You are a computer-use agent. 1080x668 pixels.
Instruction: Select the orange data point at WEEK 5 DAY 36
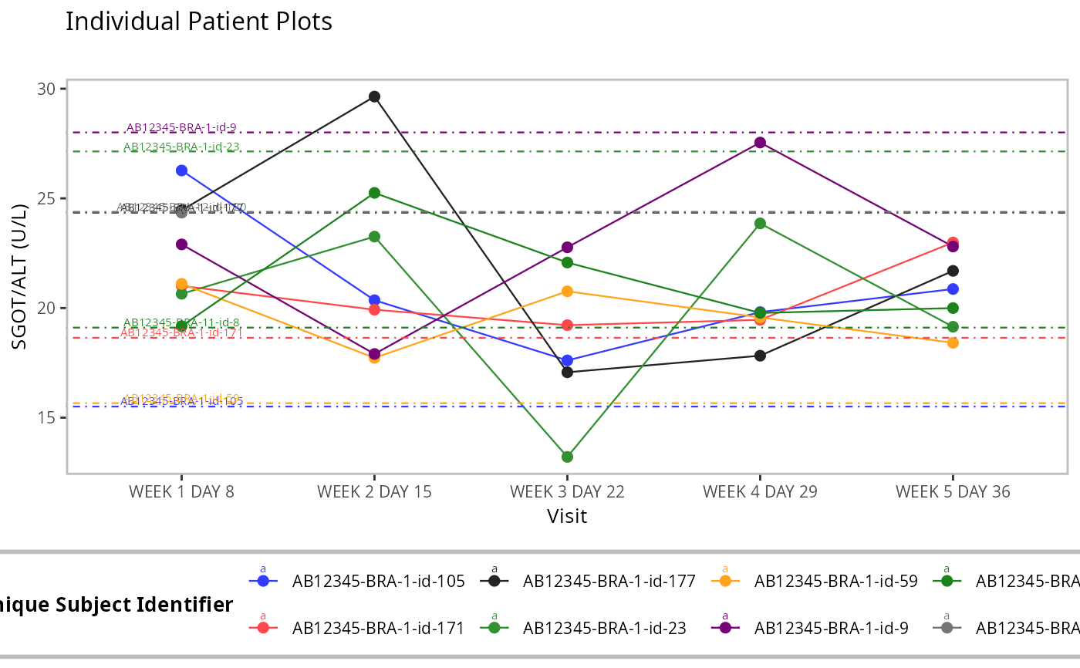coord(953,342)
